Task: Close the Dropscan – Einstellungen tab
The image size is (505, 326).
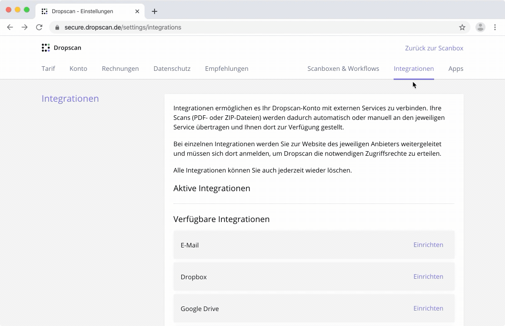Action: coord(137,11)
